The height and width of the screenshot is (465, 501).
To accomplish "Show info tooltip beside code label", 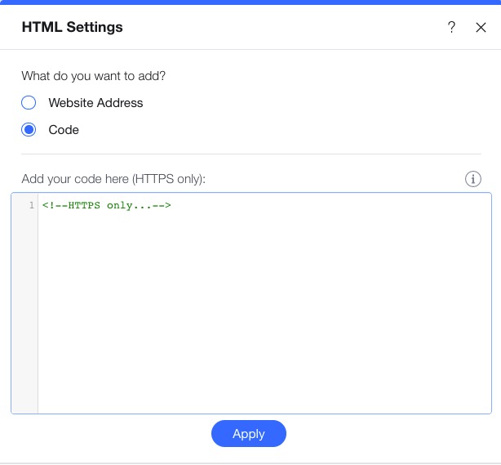I will 472,179.
